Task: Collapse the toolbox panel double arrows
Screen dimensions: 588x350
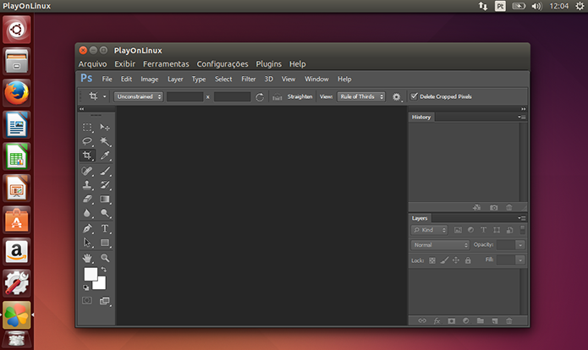Action: tap(82, 109)
